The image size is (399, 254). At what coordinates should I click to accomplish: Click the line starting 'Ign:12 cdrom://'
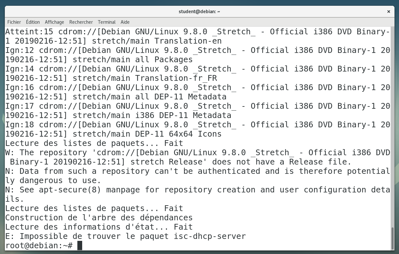[x=198, y=55]
